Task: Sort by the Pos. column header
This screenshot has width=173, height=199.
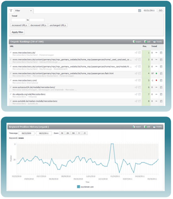Action: 145,46
